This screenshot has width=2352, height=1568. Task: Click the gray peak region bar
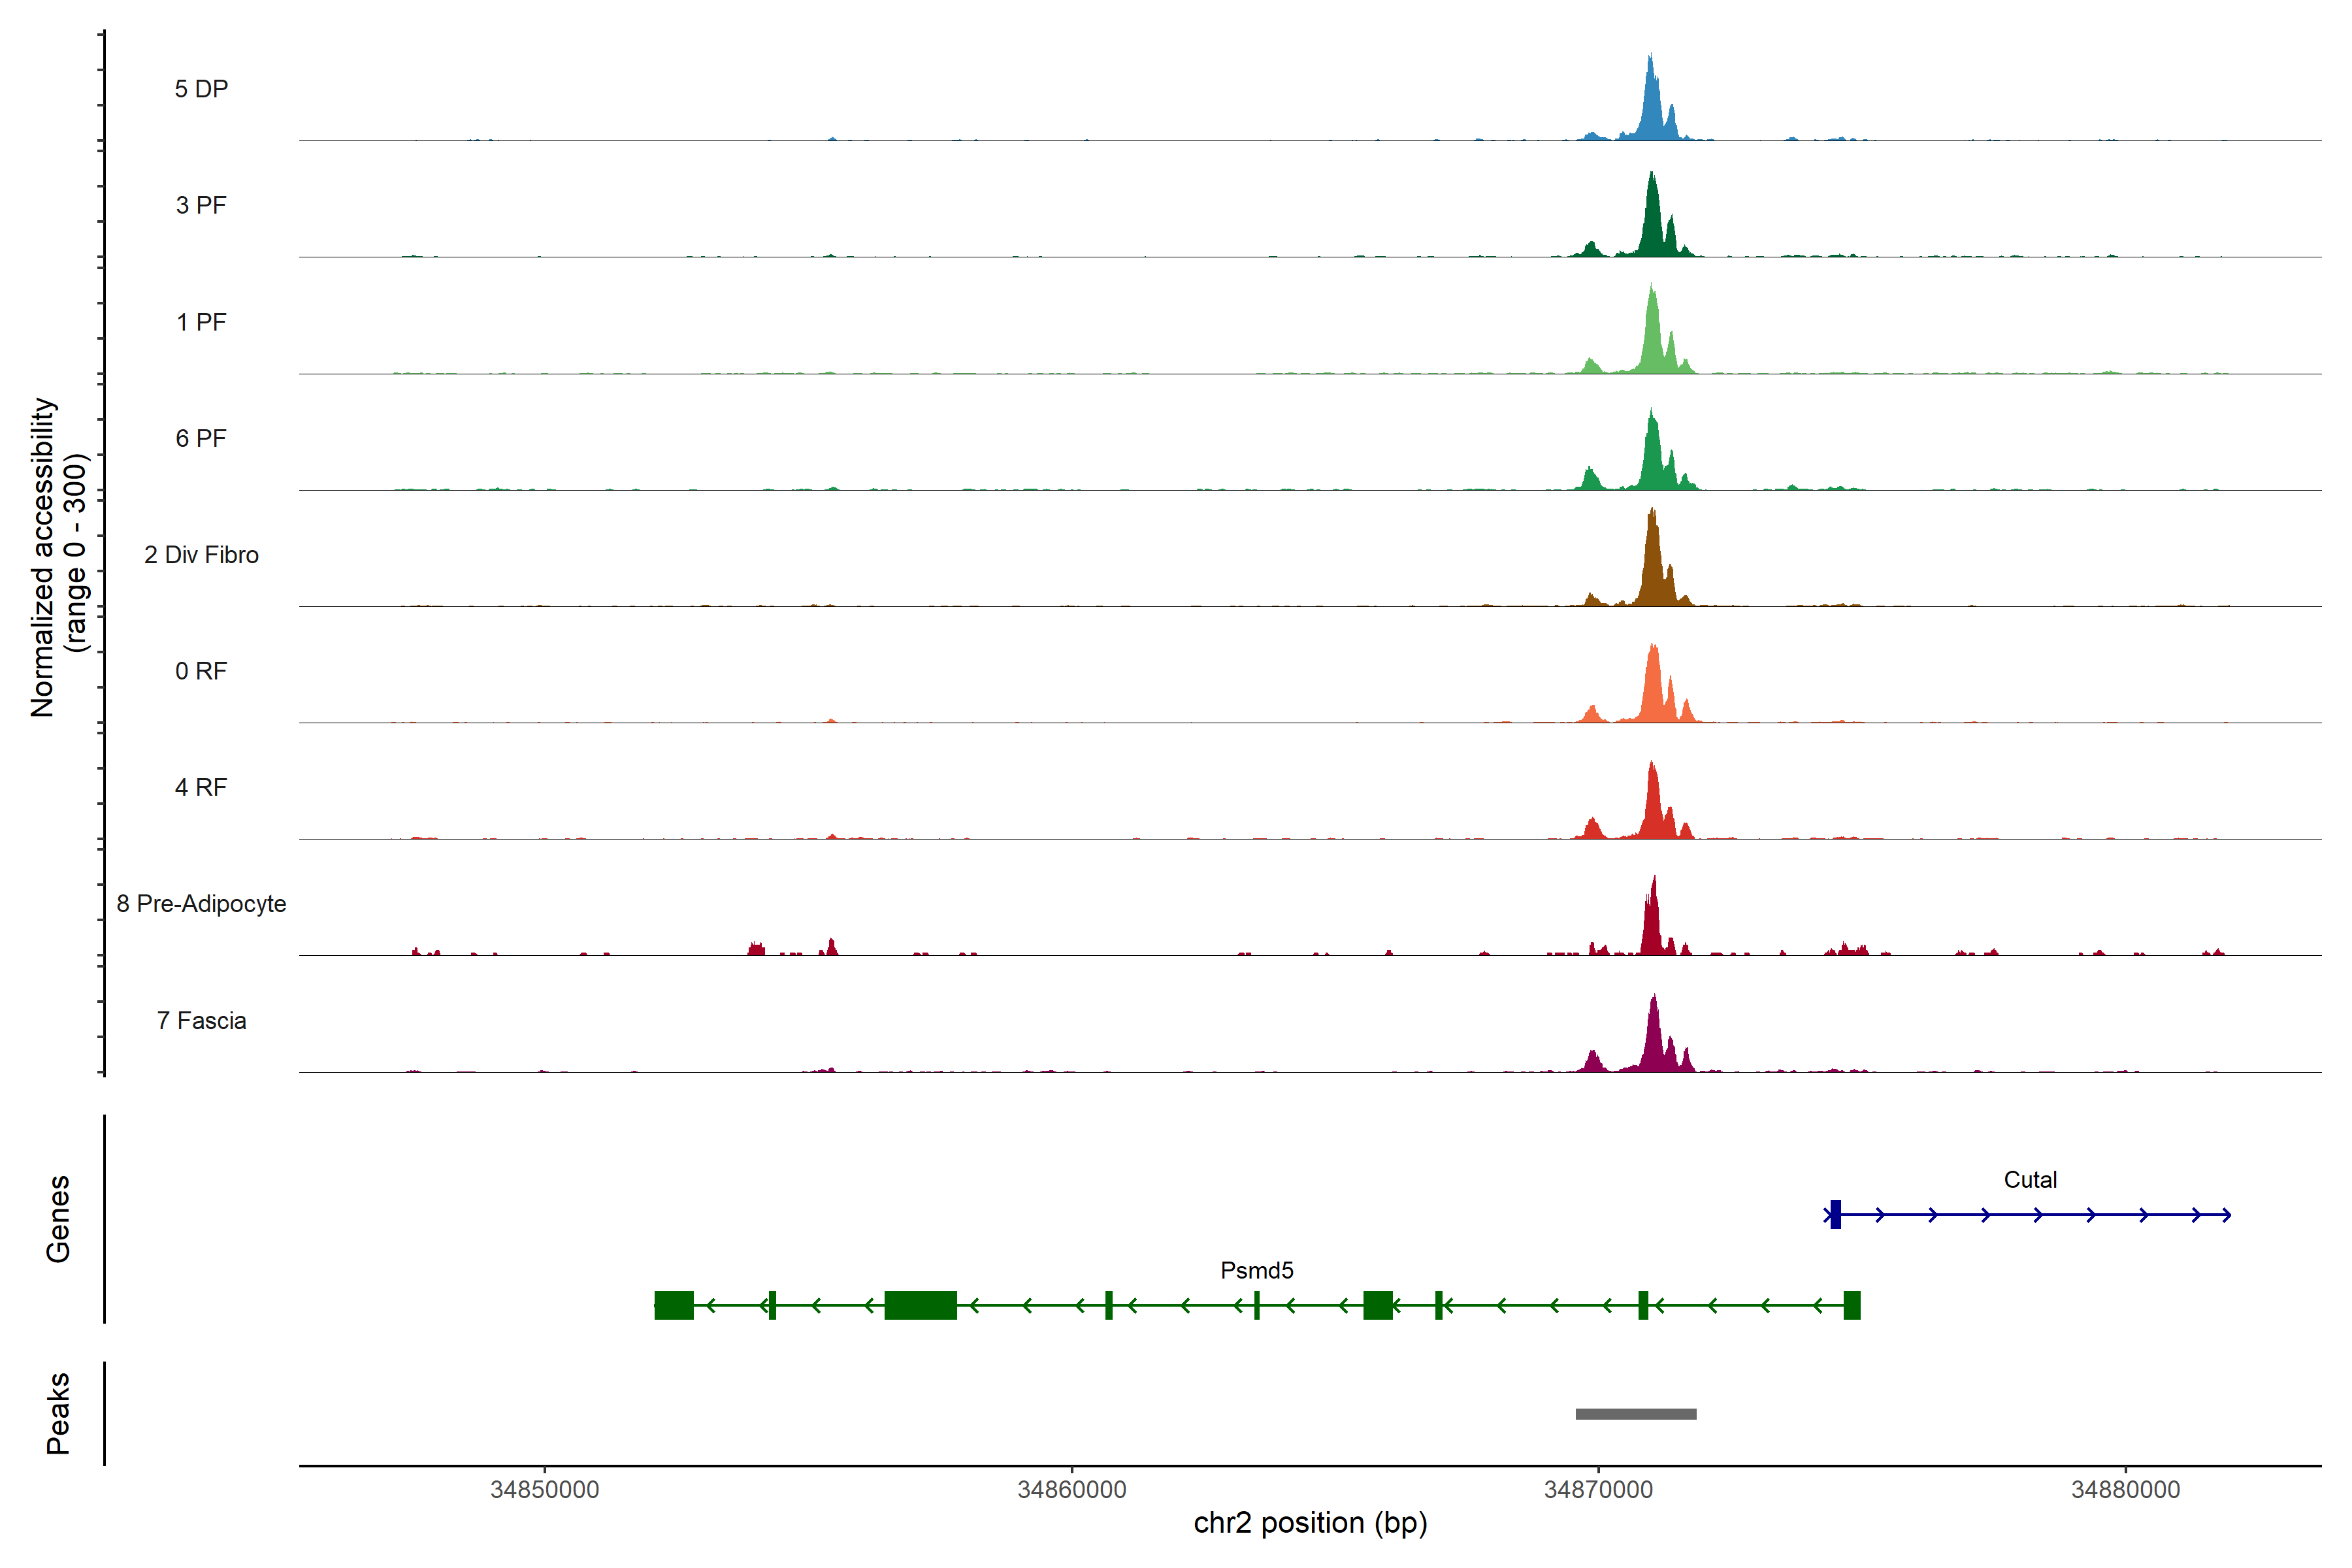pyautogui.click(x=1635, y=1414)
